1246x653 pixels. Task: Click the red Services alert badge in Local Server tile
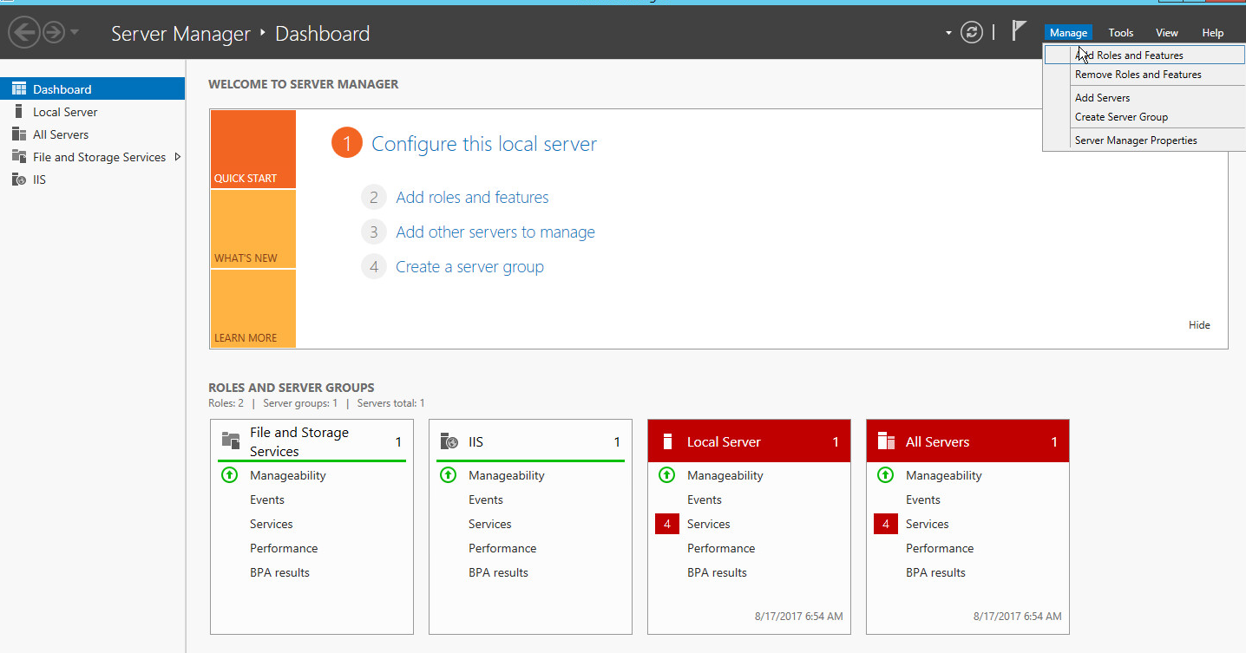point(666,524)
